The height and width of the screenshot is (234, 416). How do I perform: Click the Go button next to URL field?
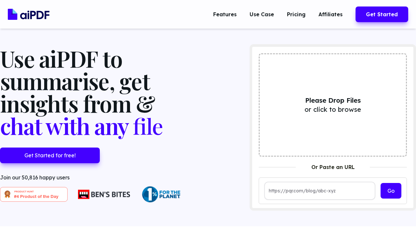(391, 191)
